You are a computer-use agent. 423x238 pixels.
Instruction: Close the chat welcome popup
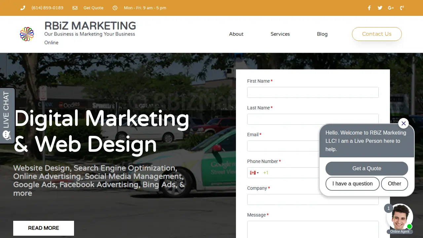tap(404, 123)
